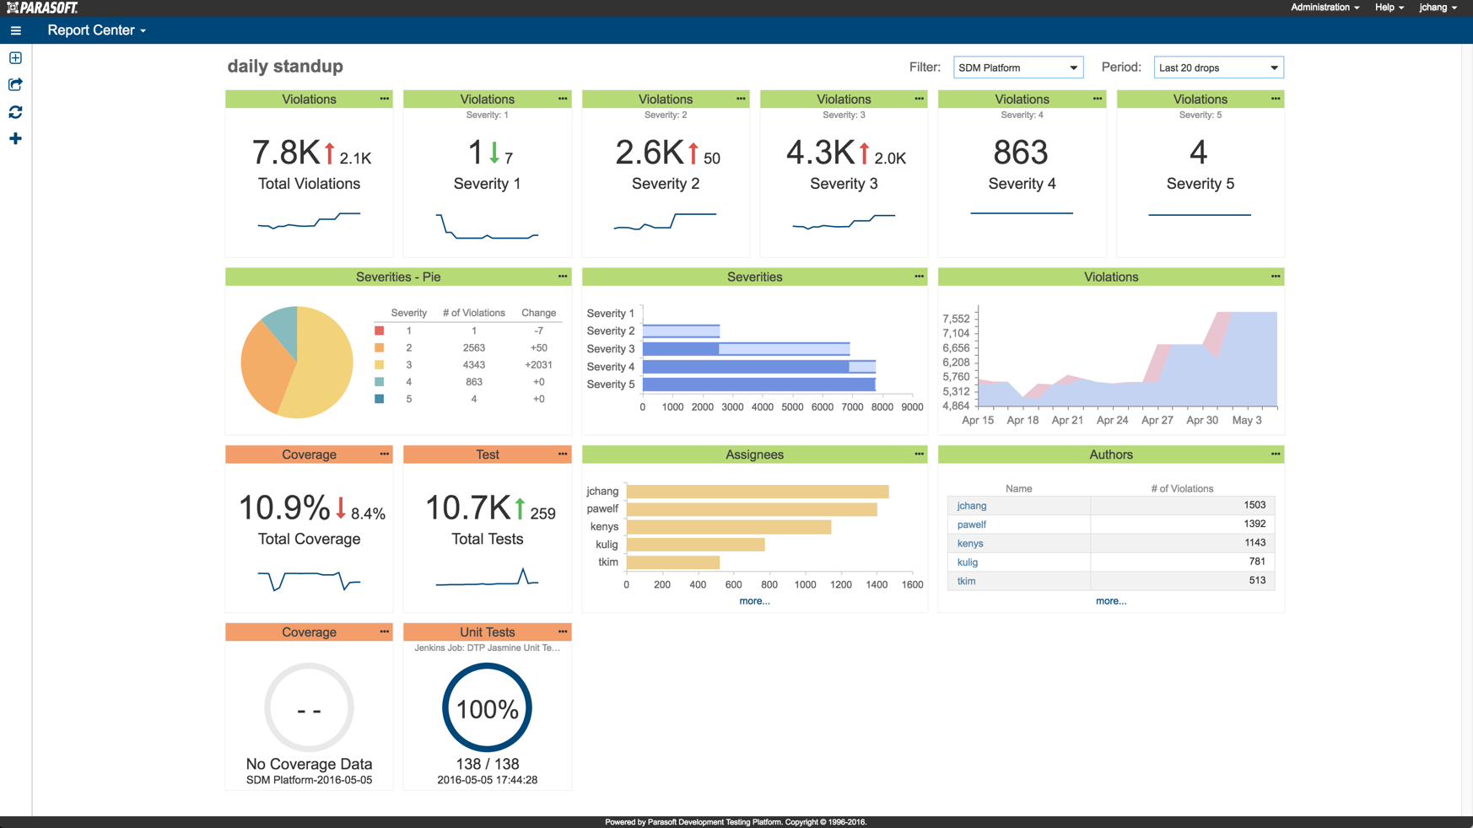Open author kulig link
The height and width of the screenshot is (828, 1473).
click(x=968, y=562)
